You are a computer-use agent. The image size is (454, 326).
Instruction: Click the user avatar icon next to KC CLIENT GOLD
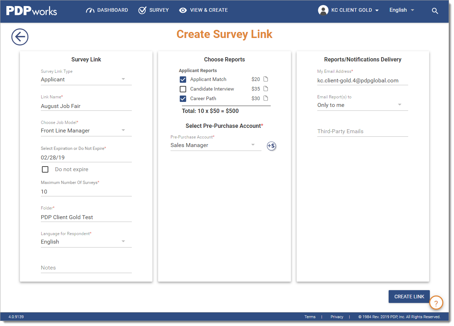pos(323,10)
